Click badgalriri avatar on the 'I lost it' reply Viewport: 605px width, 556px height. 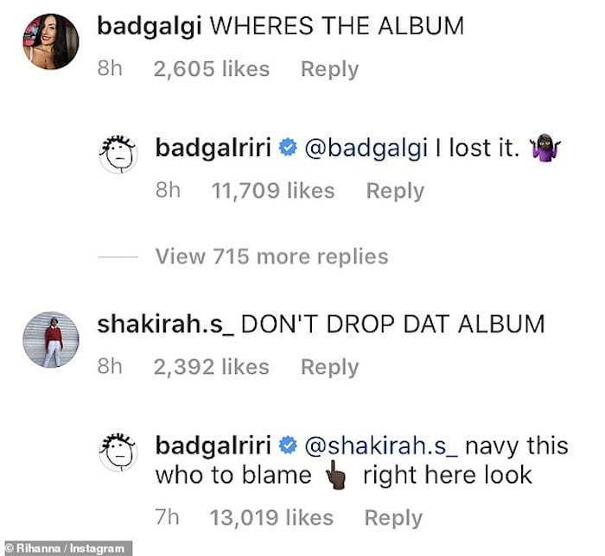point(118,155)
